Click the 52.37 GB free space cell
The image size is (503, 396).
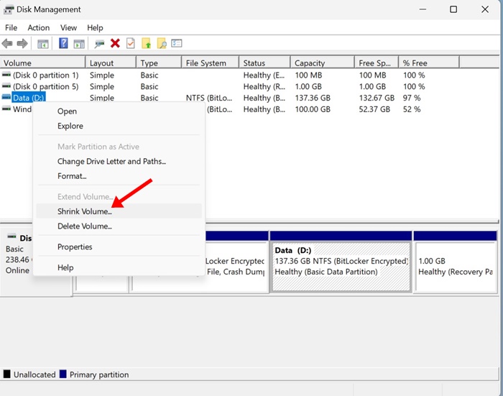click(374, 109)
